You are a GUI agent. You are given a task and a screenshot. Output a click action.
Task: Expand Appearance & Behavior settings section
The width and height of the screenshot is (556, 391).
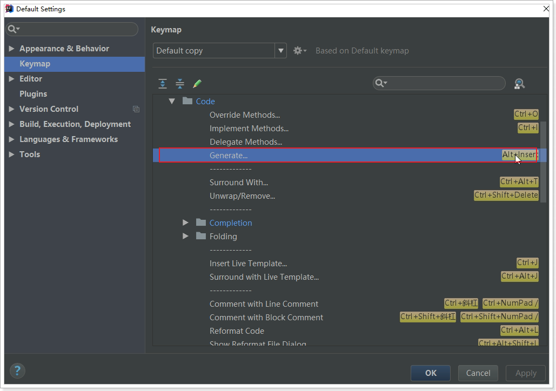12,49
